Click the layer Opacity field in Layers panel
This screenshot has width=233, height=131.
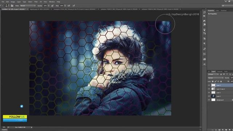point(232,78)
